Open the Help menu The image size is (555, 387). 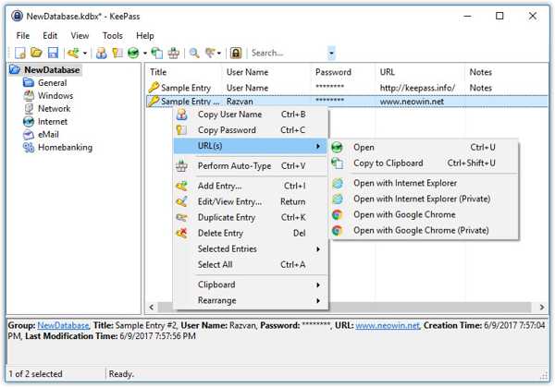[x=145, y=36]
